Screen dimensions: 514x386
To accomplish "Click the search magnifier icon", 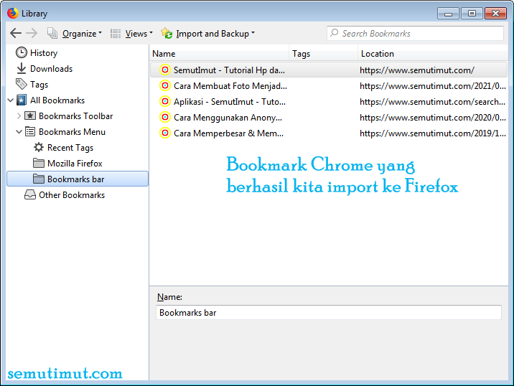I will [334, 33].
